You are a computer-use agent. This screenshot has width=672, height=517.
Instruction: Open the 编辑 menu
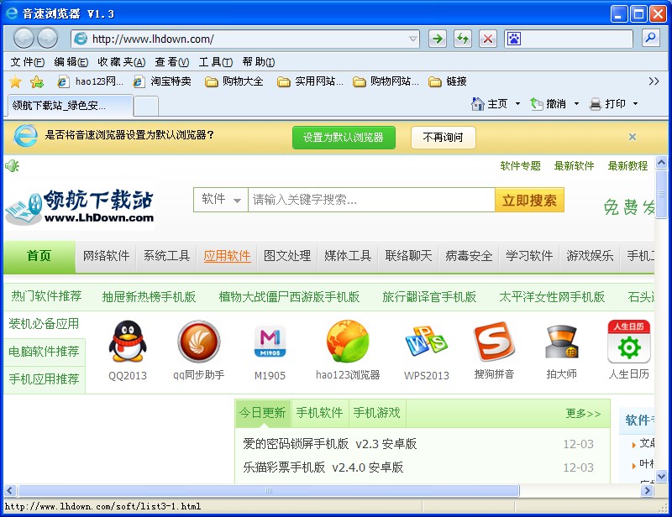click(x=71, y=62)
